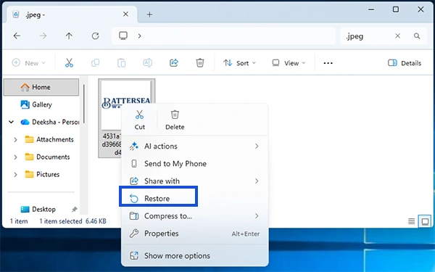This screenshot has width=435, height=272.
Task: Choose Show more options
Action: pyautogui.click(x=195, y=256)
